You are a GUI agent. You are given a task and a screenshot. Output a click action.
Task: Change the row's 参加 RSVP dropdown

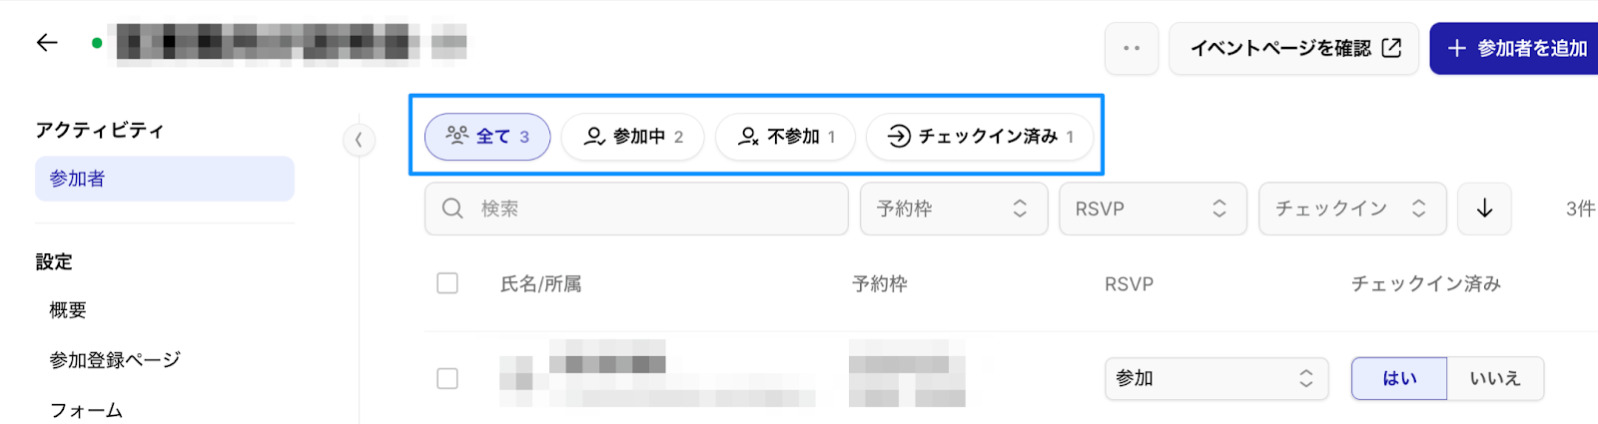click(x=1215, y=379)
